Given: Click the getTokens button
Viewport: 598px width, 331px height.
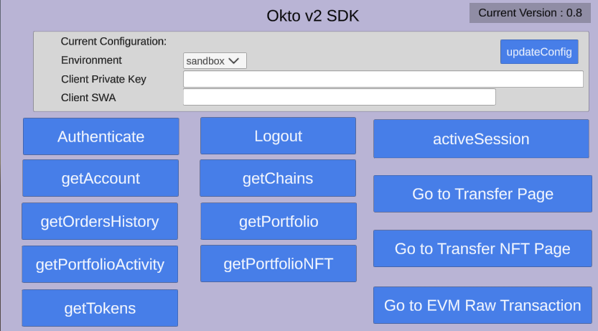Looking at the screenshot, I should [x=100, y=308].
